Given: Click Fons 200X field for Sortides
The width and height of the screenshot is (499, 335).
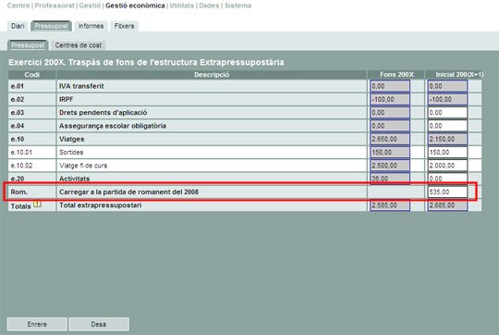Looking at the screenshot, I should pyautogui.click(x=390, y=153).
